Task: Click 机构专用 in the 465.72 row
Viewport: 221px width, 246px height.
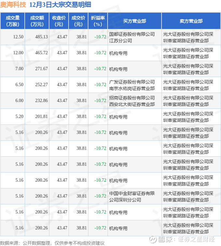Action: [x=118, y=53]
